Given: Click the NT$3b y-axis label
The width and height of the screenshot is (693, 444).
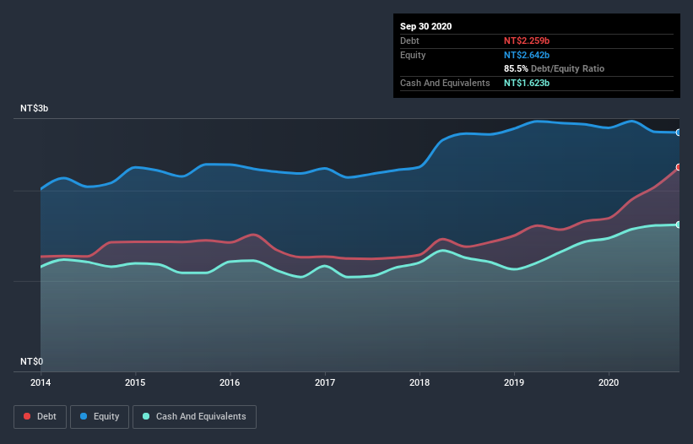Looking at the screenshot, I should (x=34, y=108).
